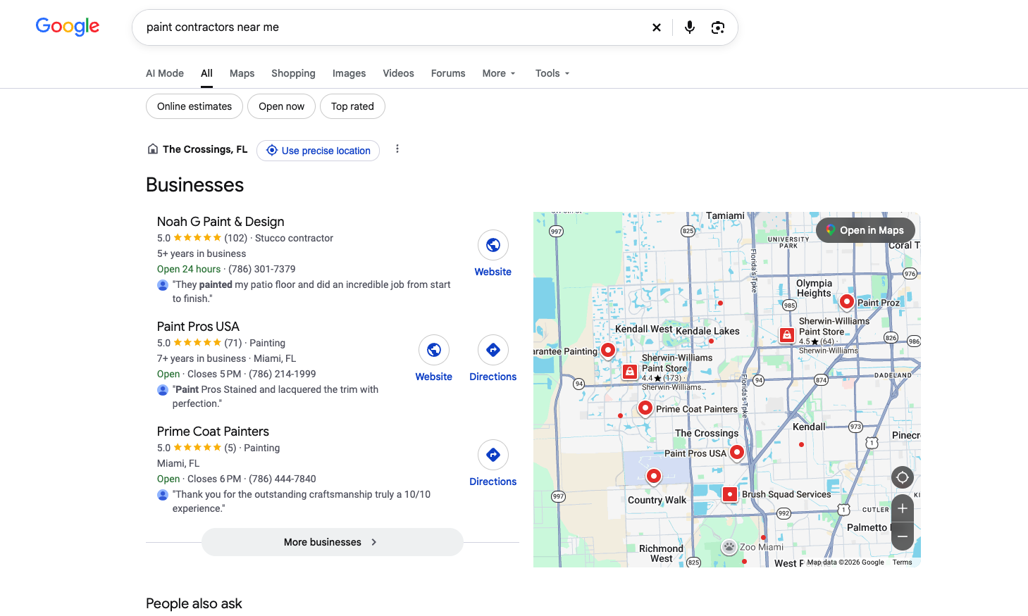The image size is (1028, 616).
Task: Expand More businesses list
Action: (332, 542)
